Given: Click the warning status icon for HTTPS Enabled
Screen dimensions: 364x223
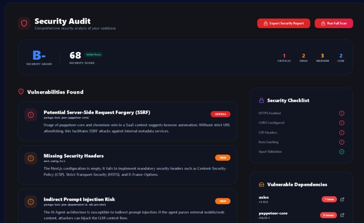Looking at the screenshot, I should click(341, 113).
